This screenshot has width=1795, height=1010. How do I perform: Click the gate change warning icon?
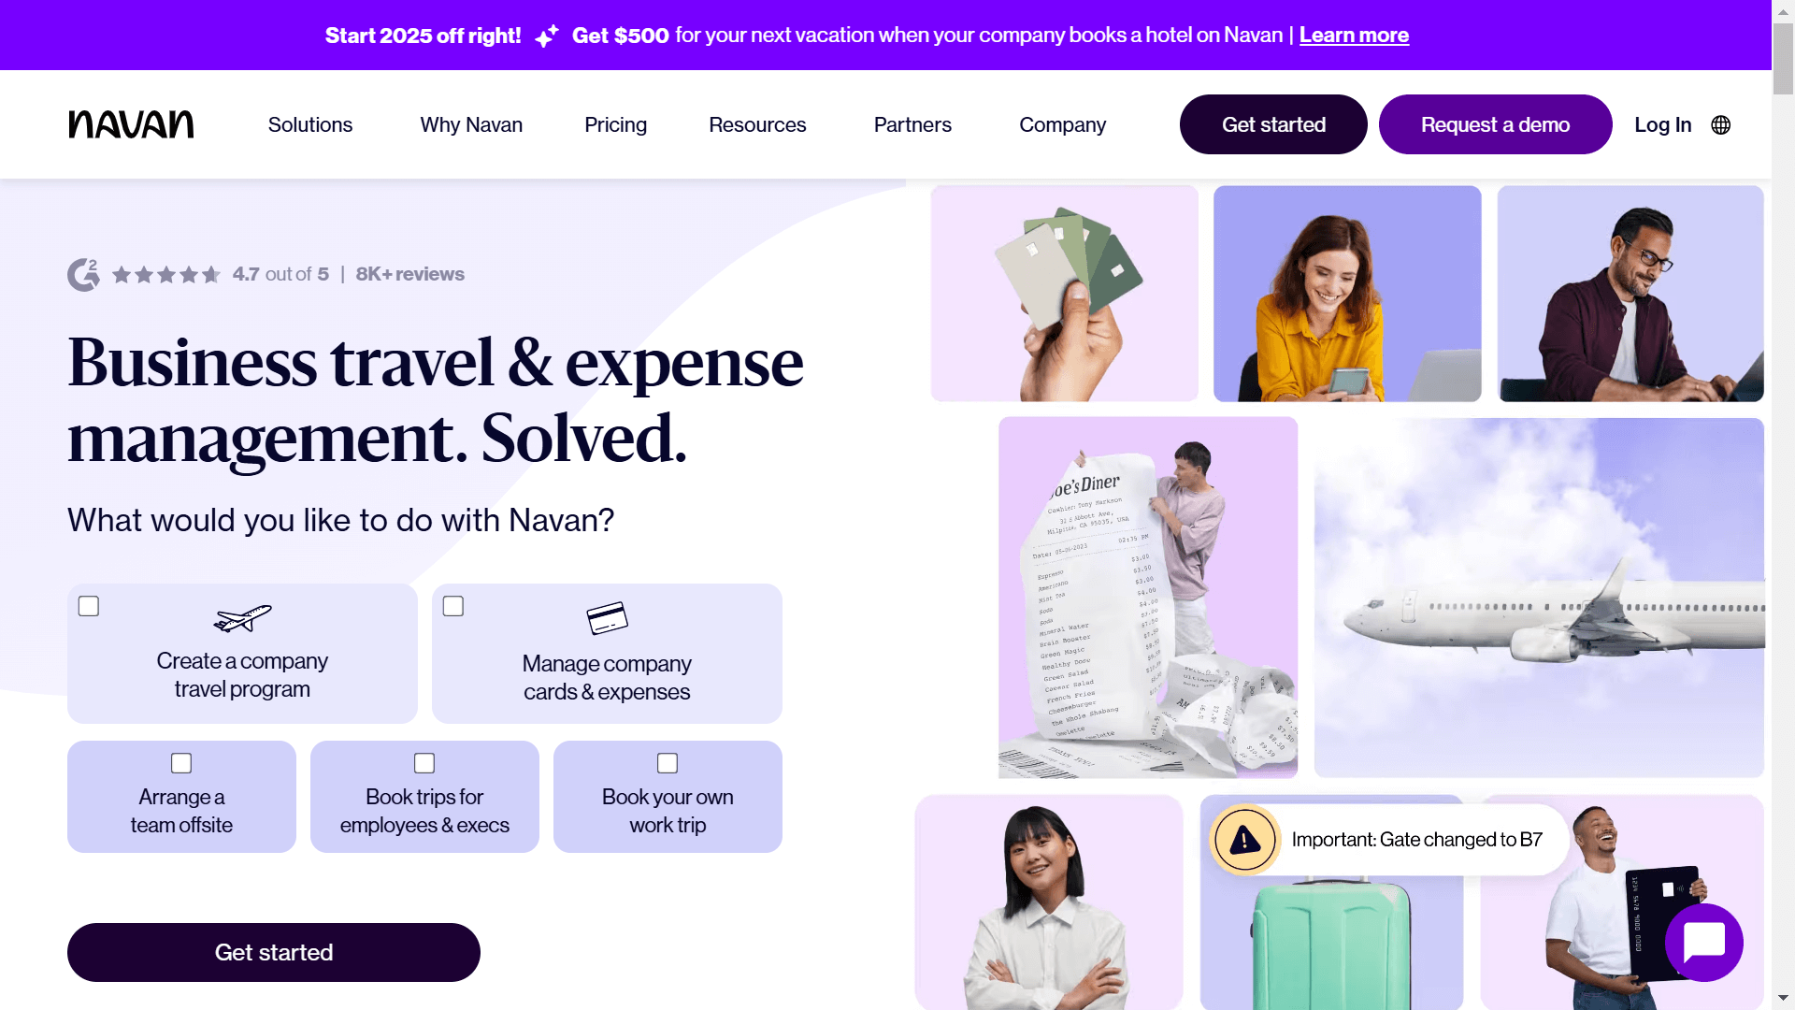pos(1244,840)
